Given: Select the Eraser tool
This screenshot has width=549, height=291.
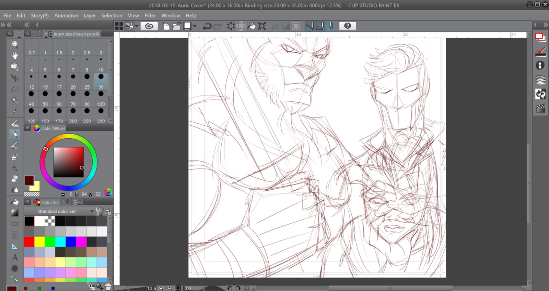Looking at the screenshot, I should coord(15,179).
